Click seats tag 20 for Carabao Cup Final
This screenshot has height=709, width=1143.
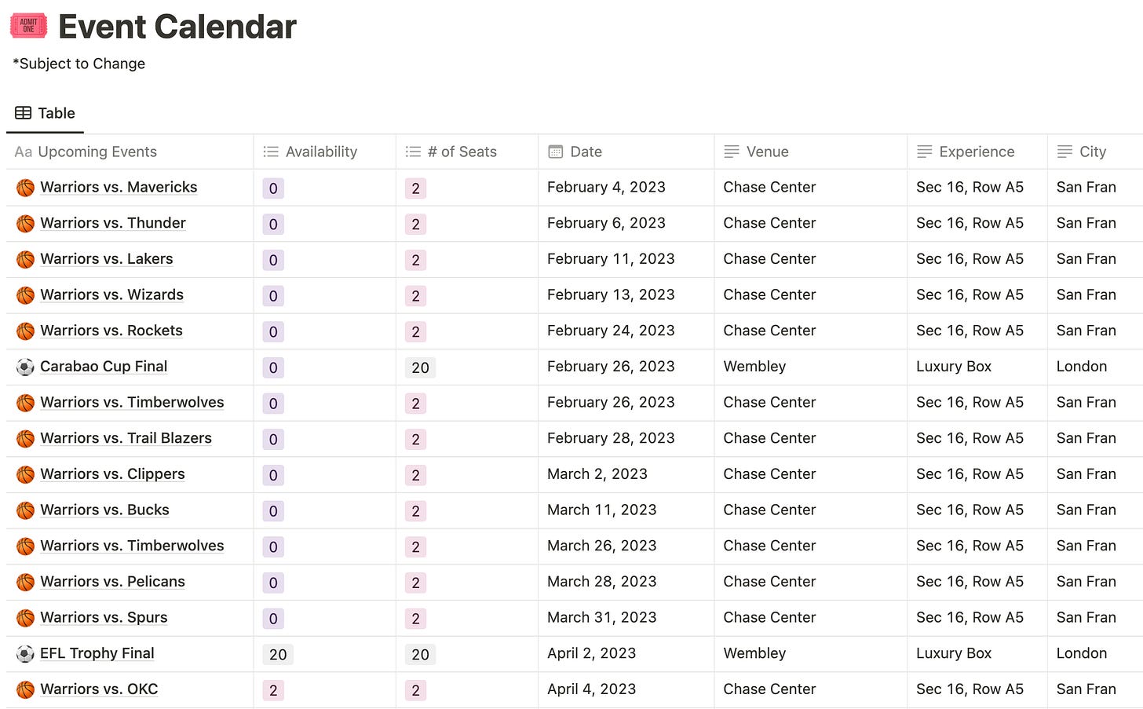[421, 367]
